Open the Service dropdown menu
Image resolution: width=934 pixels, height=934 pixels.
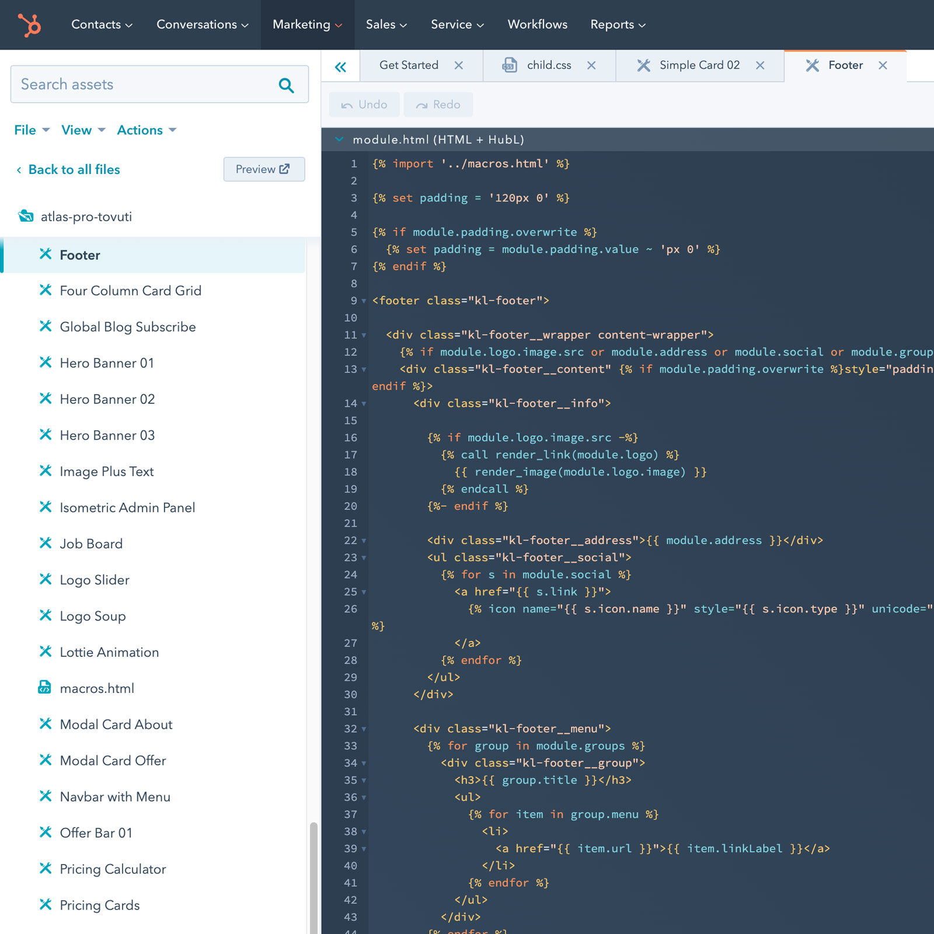[x=458, y=25]
